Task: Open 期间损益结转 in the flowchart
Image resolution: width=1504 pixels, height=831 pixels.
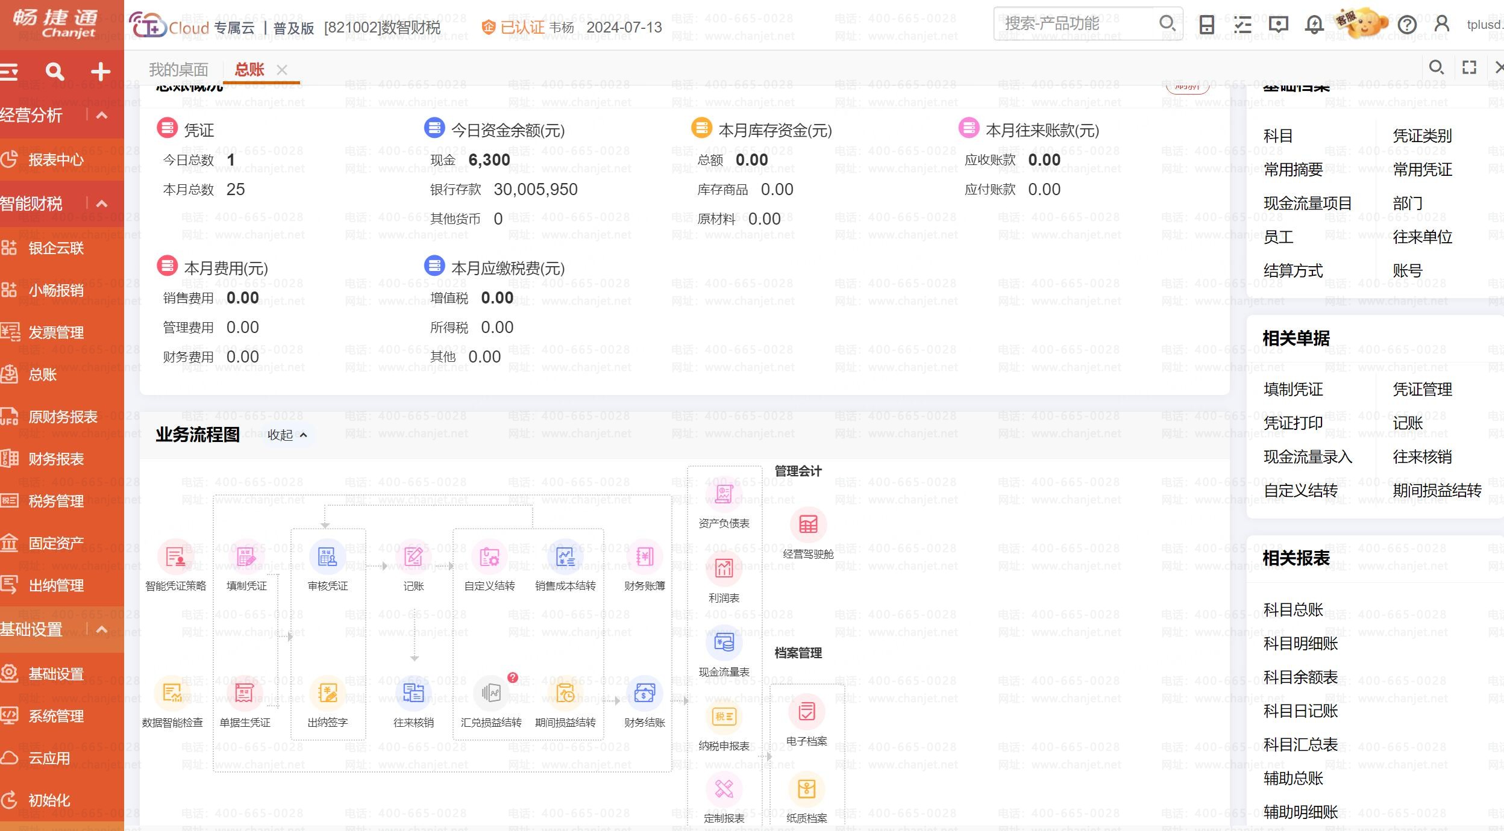Action: point(565,694)
